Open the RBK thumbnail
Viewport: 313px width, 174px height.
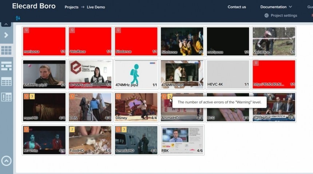click(182, 140)
